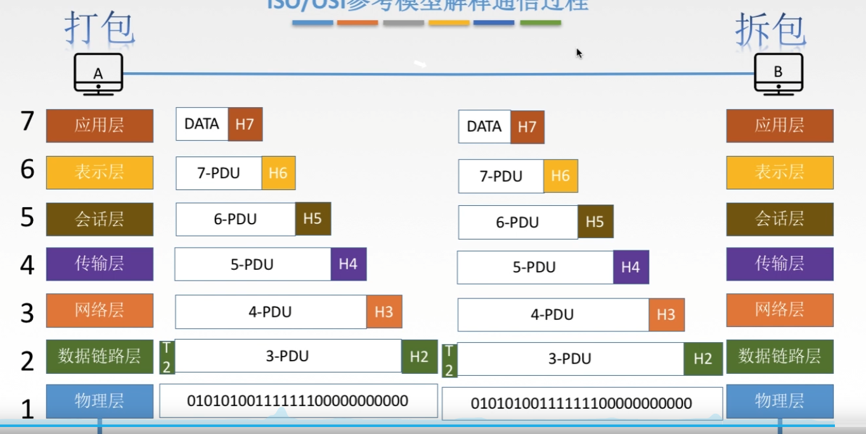Click 网络层 box on host A side
Screen dimensions: 866x434
(x=100, y=310)
